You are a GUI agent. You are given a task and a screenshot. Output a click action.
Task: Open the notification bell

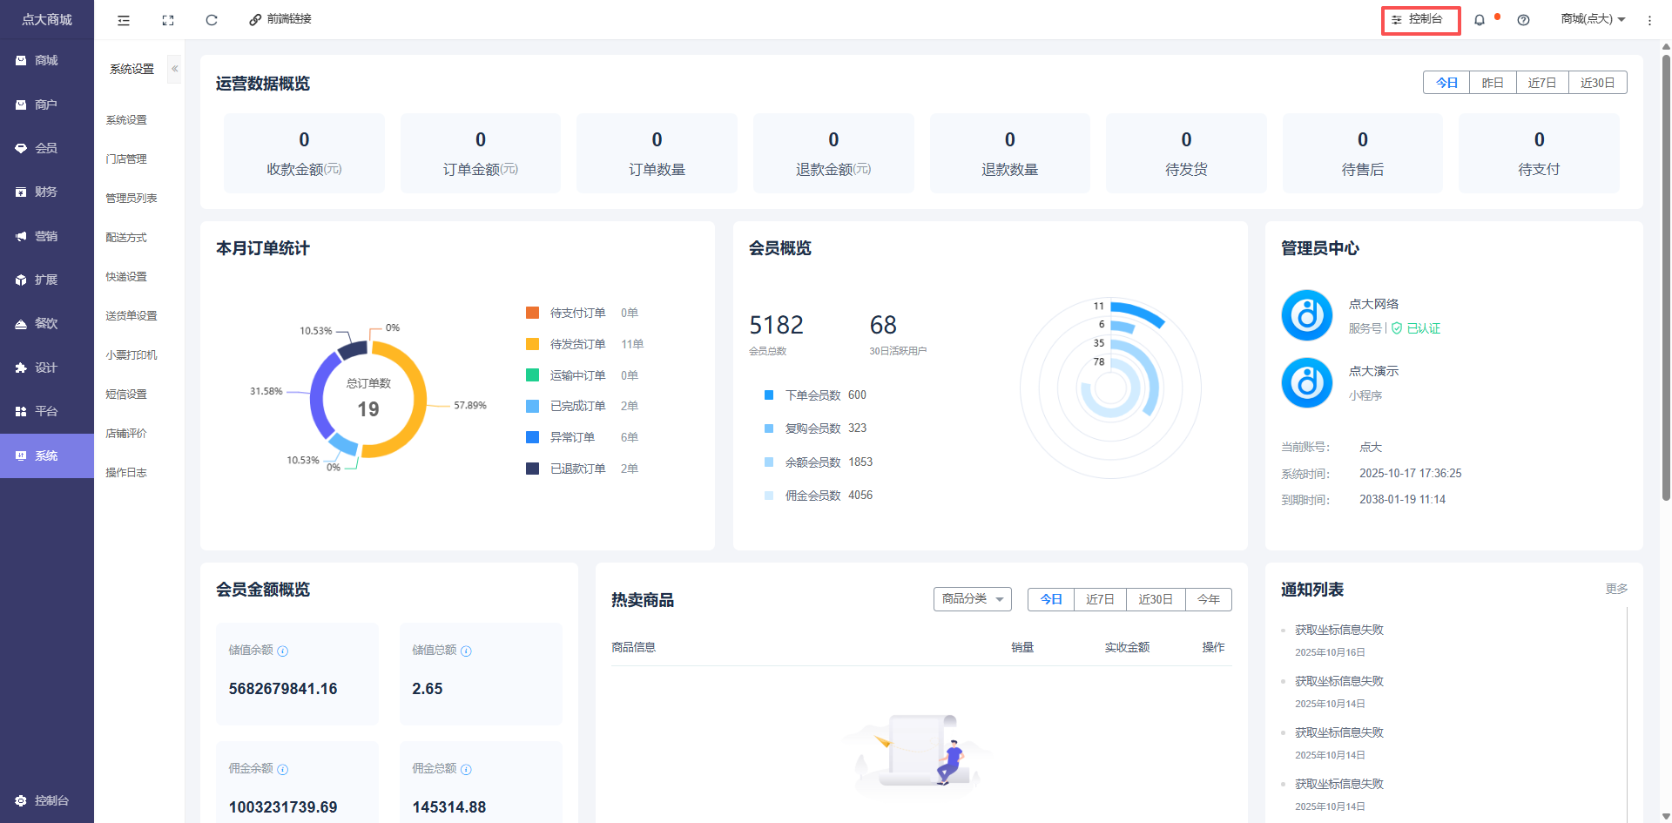pos(1480,20)
